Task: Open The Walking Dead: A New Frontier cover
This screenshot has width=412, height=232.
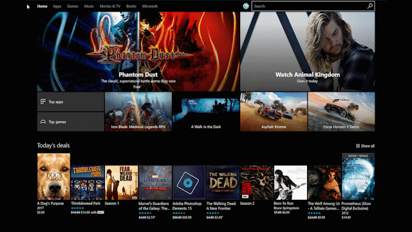Action: (223, 182)
